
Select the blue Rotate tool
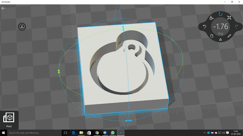coord(221,14)
